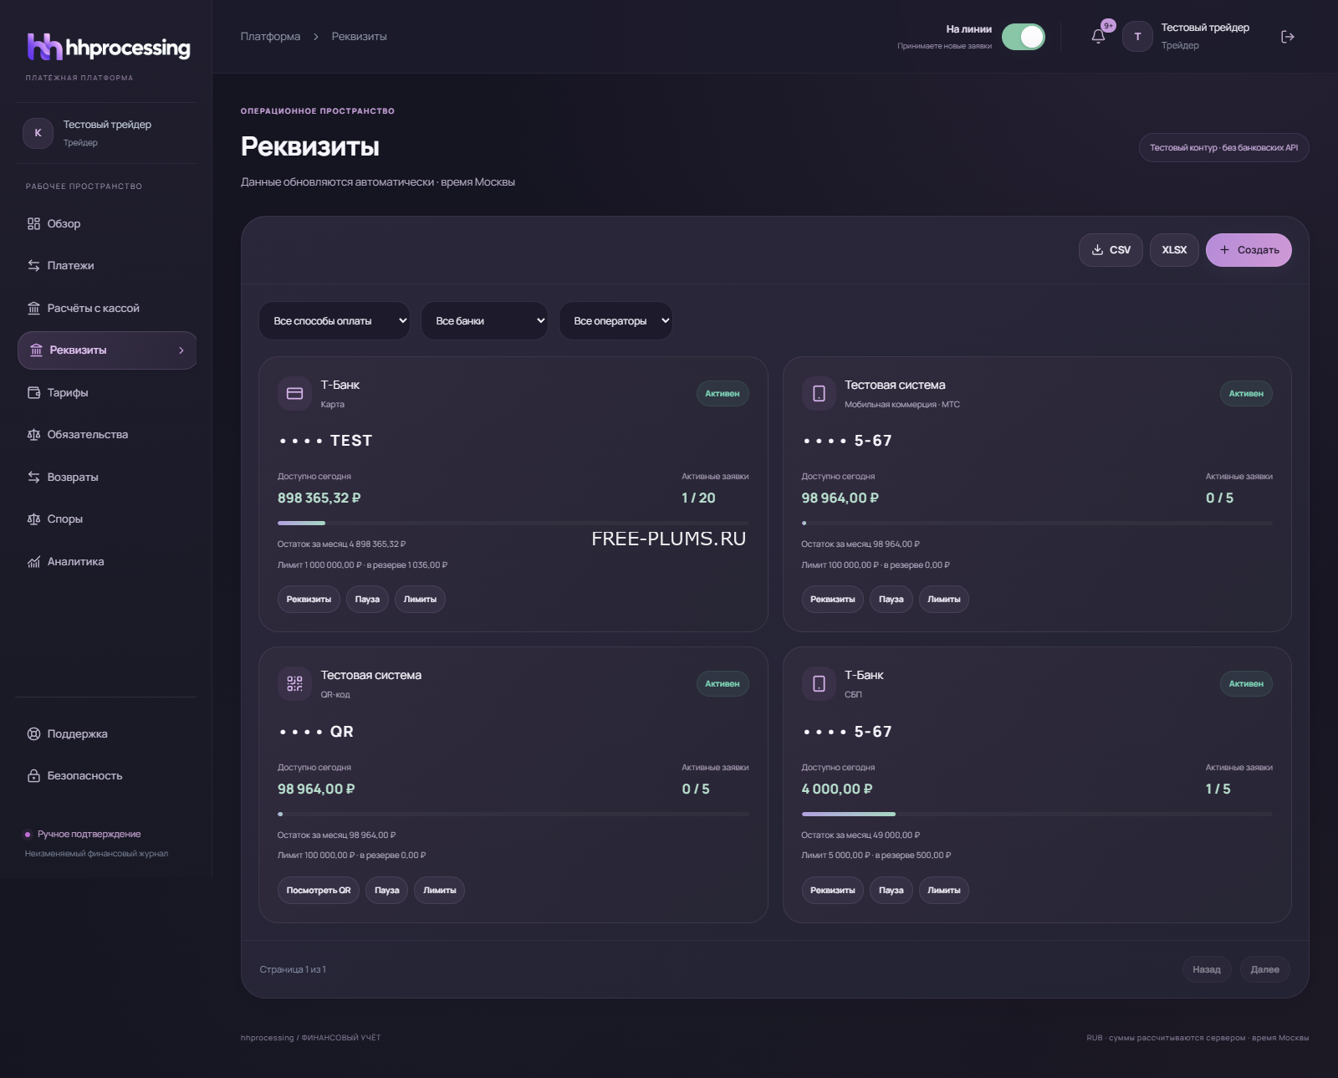Click the hhprocessing logo
Image resolution: width=1338 pixels, height=1078 pixels.
[x=109, y=48]
